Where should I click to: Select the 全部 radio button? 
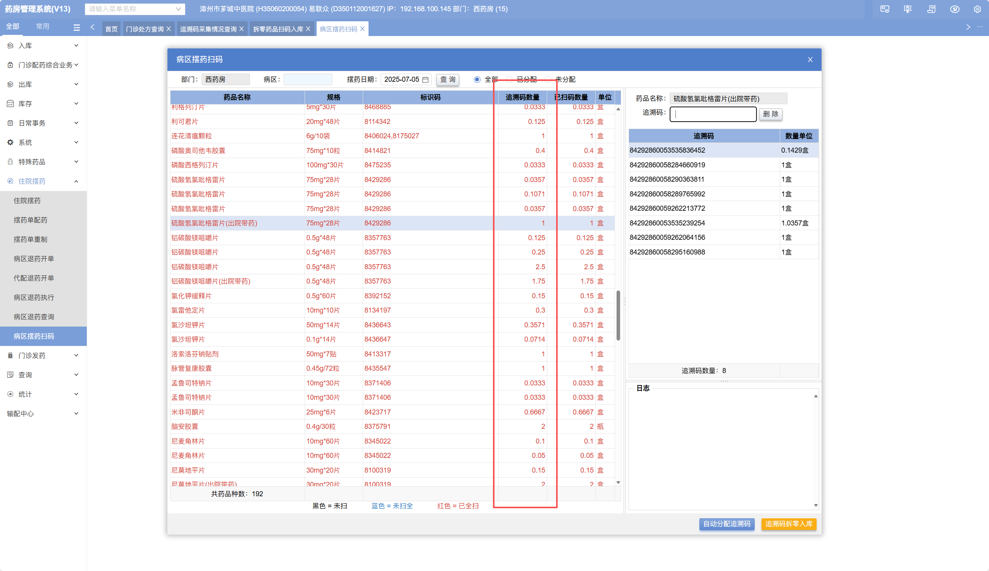[x=477, y=80]
